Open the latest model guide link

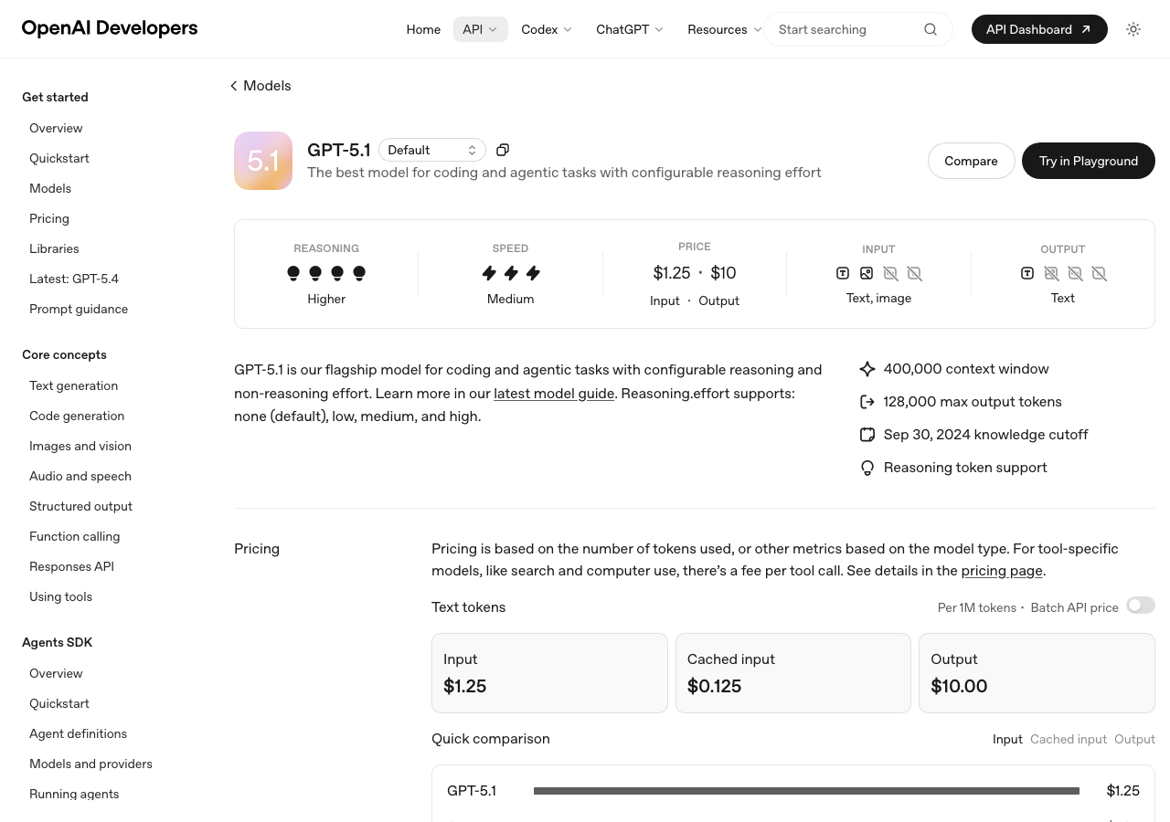click(x=554, y=394)
